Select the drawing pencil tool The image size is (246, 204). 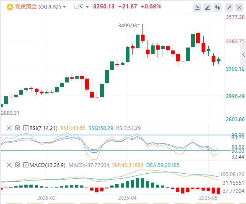(x=207, y=8)
